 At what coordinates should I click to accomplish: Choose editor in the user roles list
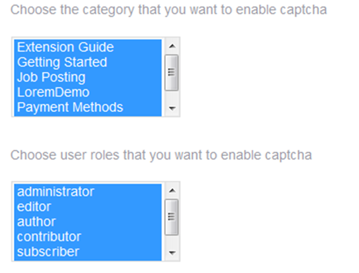pos(34,207)
